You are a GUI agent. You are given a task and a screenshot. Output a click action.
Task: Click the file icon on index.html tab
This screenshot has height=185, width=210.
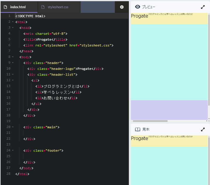click(x=5, y=7)
